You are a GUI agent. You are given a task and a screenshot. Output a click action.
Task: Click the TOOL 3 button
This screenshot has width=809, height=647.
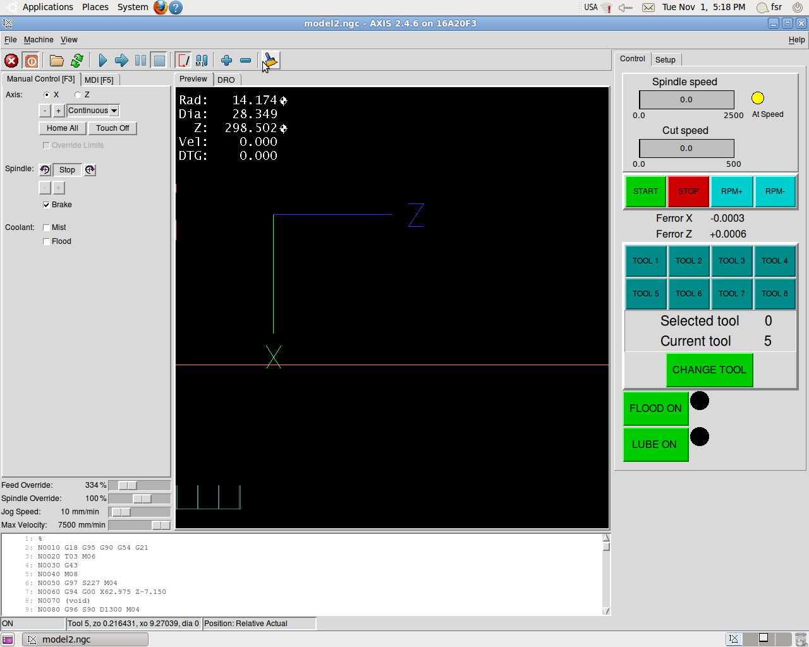click(x=731, y=261)
